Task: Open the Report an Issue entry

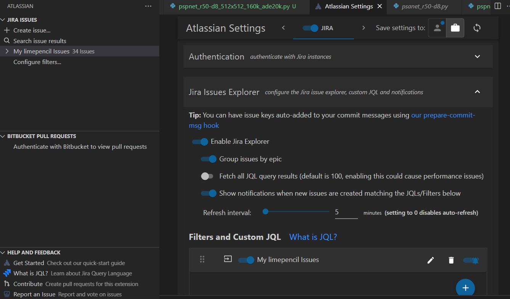Action: [x=80, y=294]
